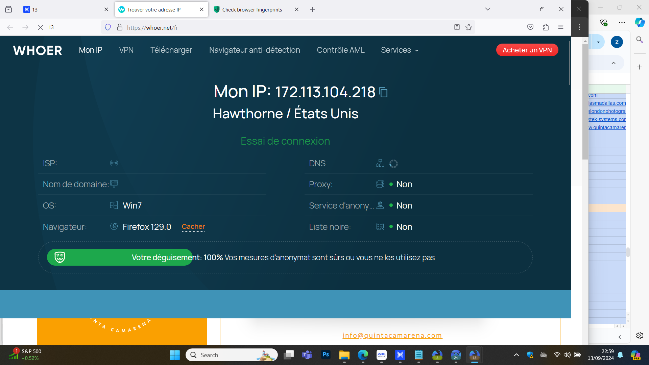Go back to the previous page
The width and height of the screenshot is (649, 365).
pos(10,27)
